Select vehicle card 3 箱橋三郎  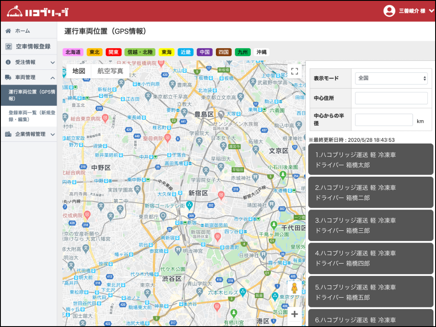(x=371, y=225)
